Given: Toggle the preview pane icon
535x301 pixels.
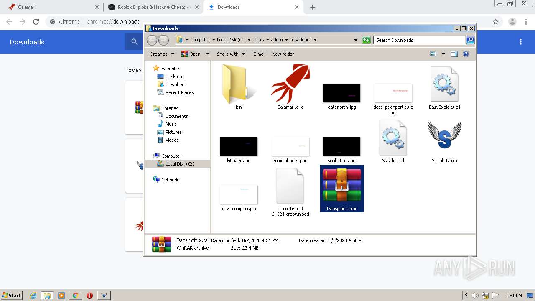Looking at the screenshot, I should pyautogui.click(x=454, y=54).
